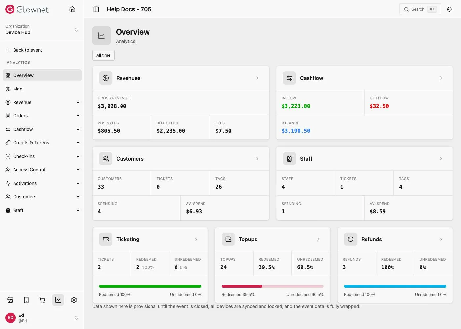Click the Topups wallet icon

point(228,239)
